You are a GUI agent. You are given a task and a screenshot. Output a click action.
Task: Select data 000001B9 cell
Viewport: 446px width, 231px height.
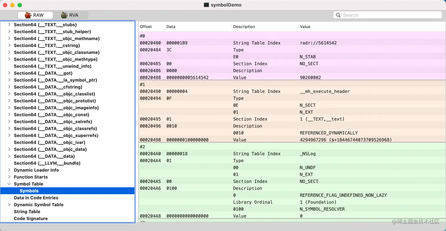click(177, 43)
